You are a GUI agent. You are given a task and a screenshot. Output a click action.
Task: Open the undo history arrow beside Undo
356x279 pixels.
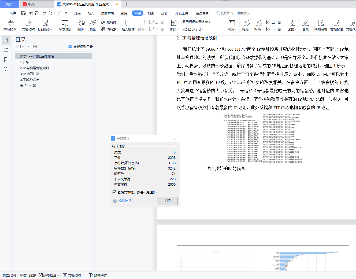pyautogui.click(x=54, y=13)
